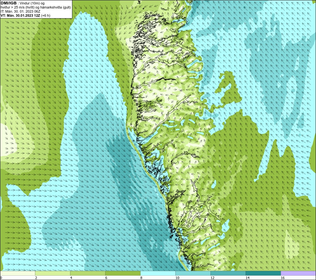The width and height of the screenshot is (316, 280).
Task: Click the legend tick label '12'
Action: pos(212,278)
